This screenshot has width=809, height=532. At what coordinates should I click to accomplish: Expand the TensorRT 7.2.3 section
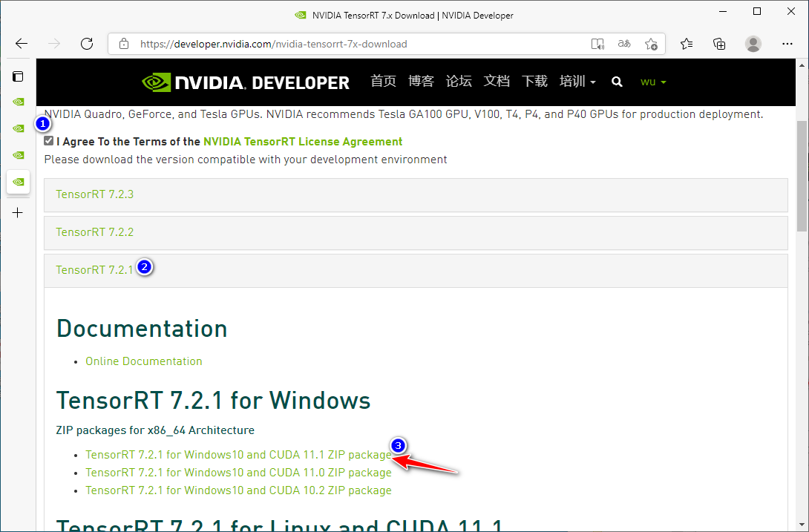[94, 194]
